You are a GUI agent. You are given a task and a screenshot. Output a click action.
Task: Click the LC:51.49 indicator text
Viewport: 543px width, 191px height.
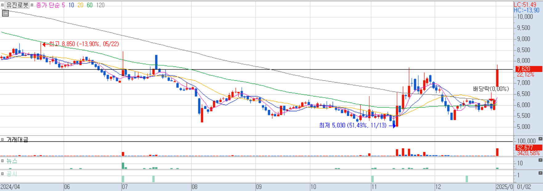pos(525,5)
